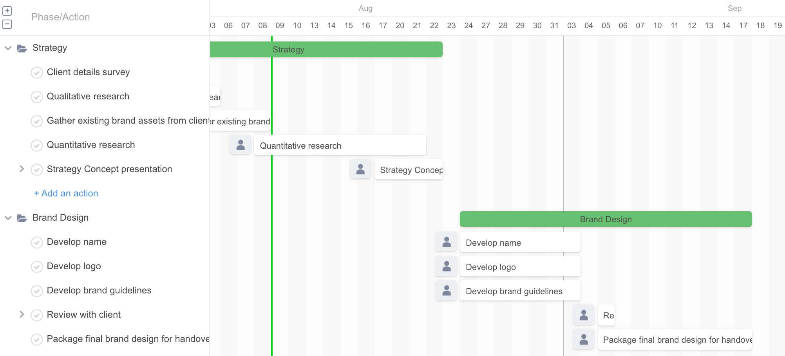Click the folder icon beside Brand Design phase
The width and height of the screenshot is (785, 356).
pos(22,218)
